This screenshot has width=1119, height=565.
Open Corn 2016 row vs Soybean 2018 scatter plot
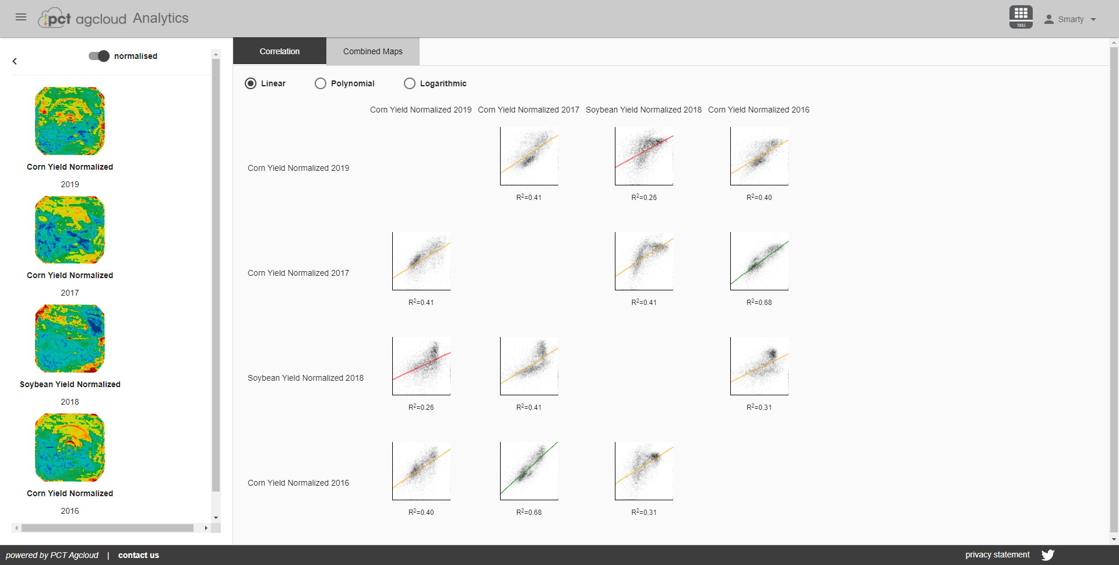(x=644, y=471)
